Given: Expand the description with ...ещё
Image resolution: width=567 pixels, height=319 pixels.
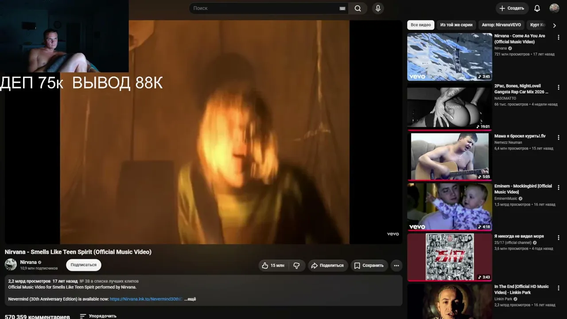Looking at the screenshot, I should point(190,299).
